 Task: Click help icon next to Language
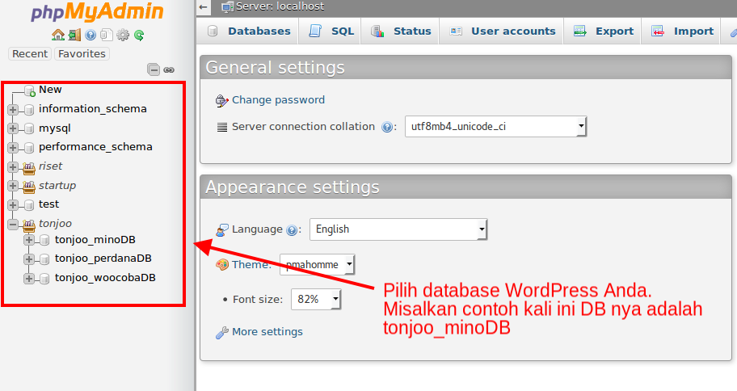(x=292, y=229)
